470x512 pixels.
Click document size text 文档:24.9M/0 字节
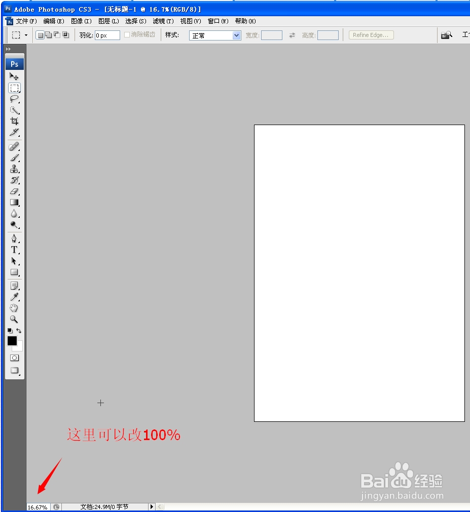104,507
